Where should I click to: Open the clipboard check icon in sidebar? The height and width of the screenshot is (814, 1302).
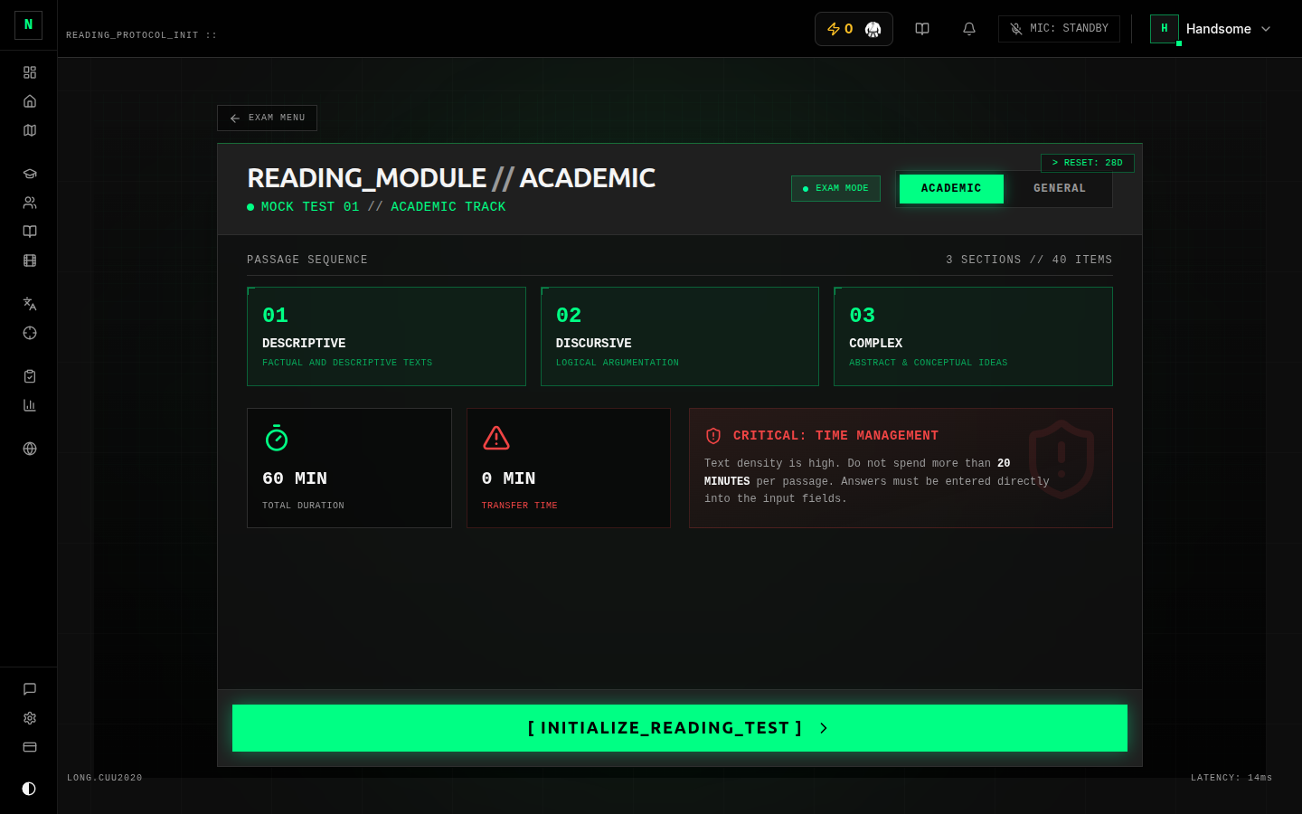pos(30,376)
